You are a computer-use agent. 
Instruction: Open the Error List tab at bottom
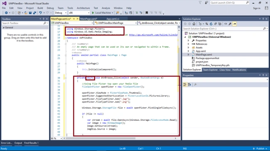click(7, 143)
